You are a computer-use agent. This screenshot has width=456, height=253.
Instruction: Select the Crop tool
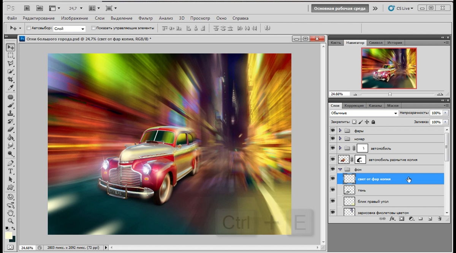point(11,79)
